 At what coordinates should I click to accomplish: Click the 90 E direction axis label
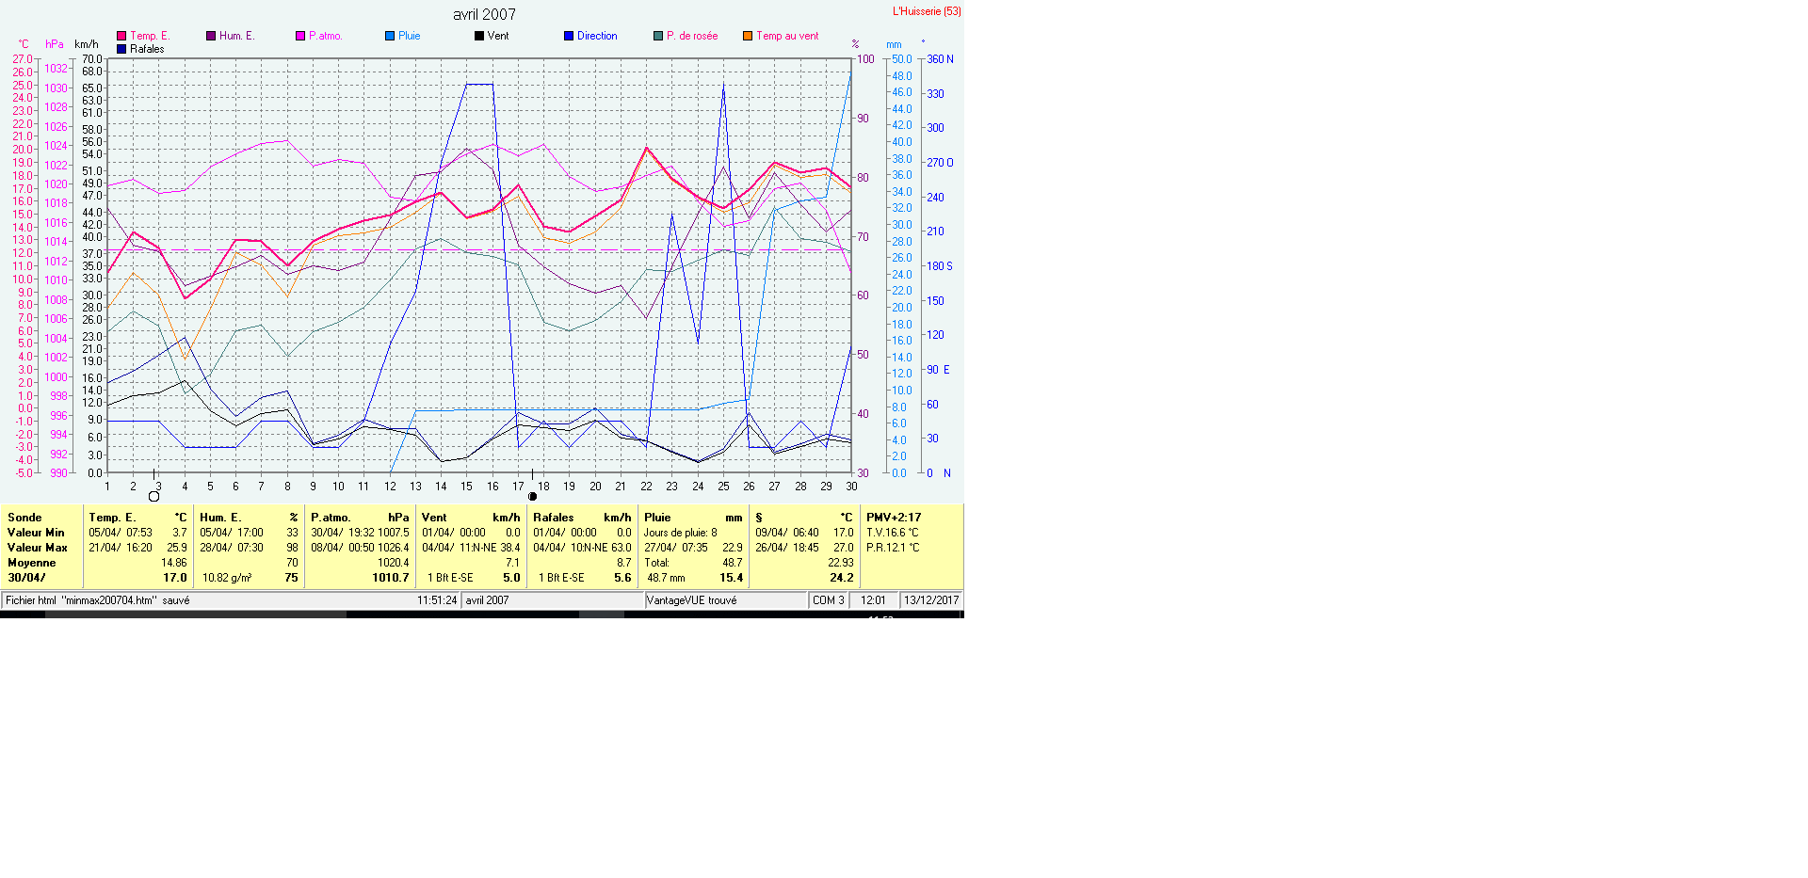coord(938,370)
